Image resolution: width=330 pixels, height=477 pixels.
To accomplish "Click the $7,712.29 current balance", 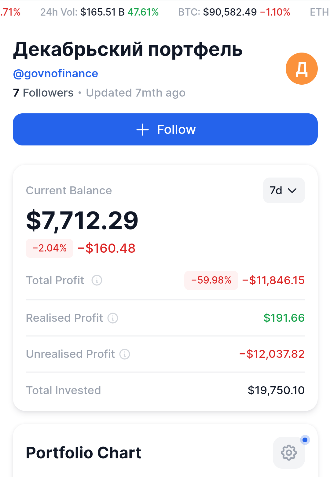I will coord(82,221).
